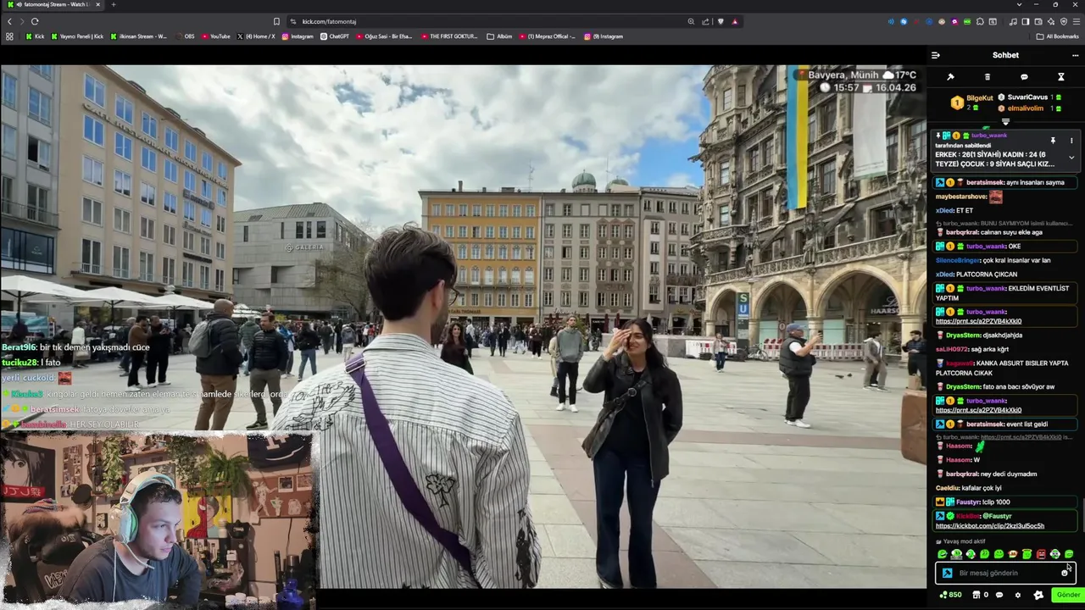Viewport: 1085px width, 610px height.
Task: Open the shop icon showing 0
Action: (980, 595)
